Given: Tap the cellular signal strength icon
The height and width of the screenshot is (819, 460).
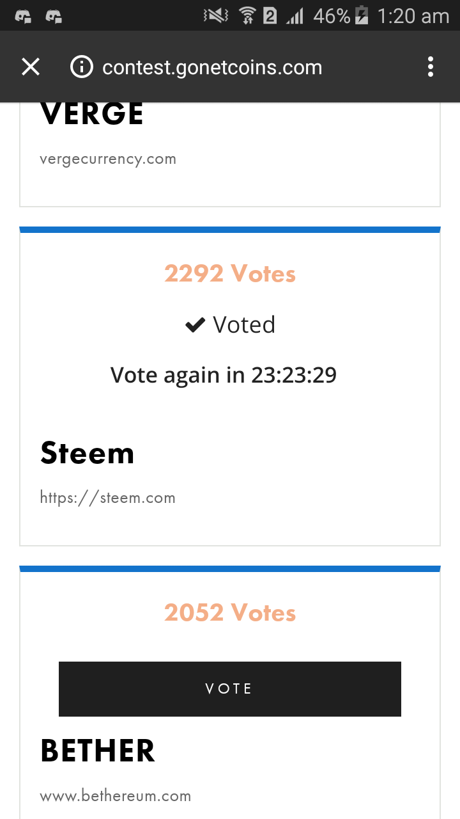Looking at the screenshot, I should pos(295,16).
